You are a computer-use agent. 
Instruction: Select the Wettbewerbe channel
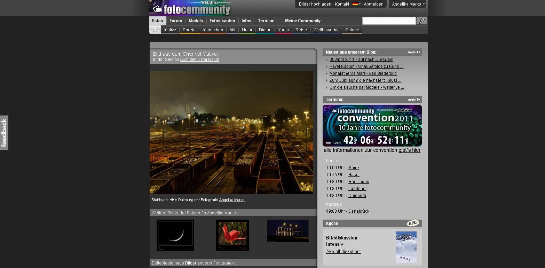(326, 30)
